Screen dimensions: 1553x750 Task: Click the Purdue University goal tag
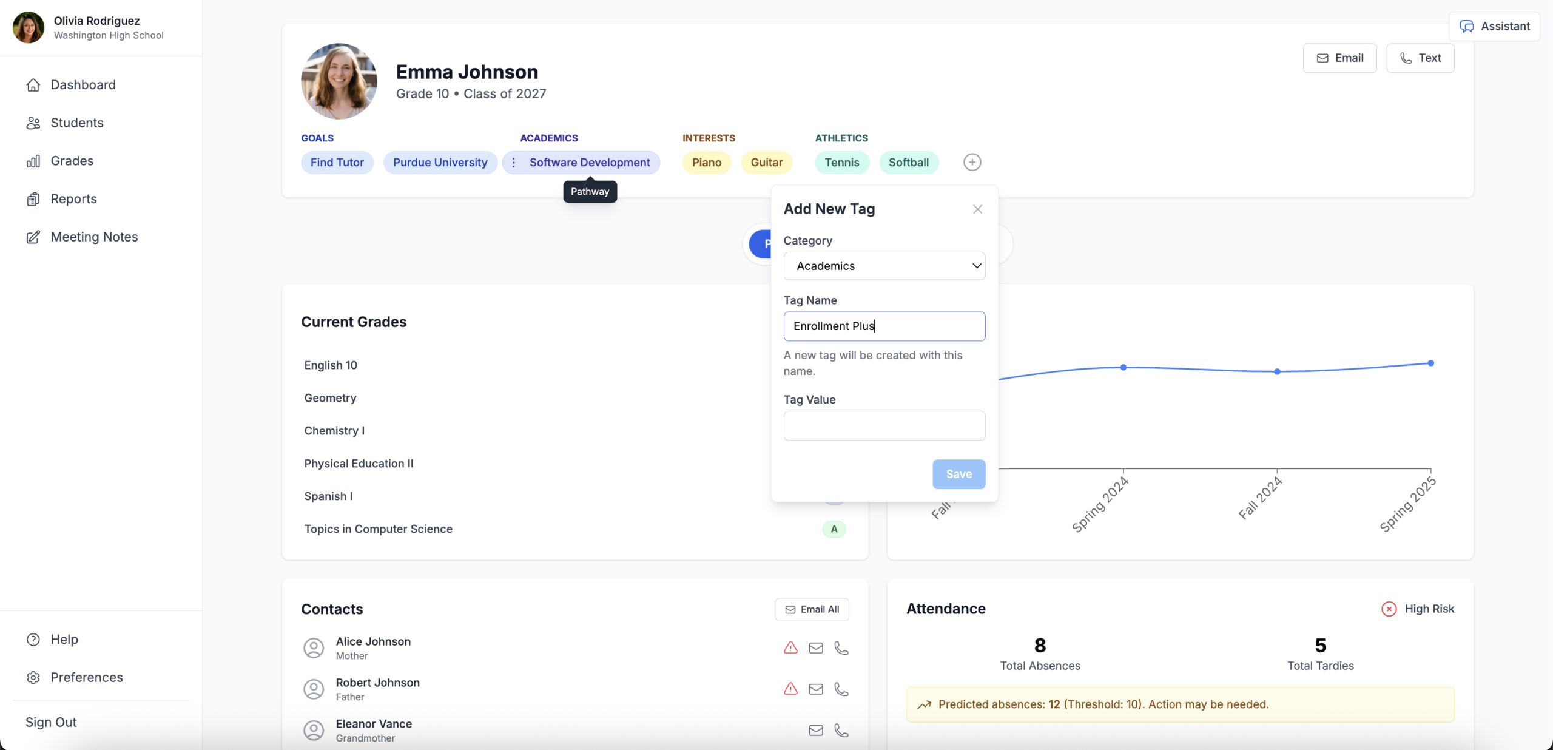(x=440, y=163)
